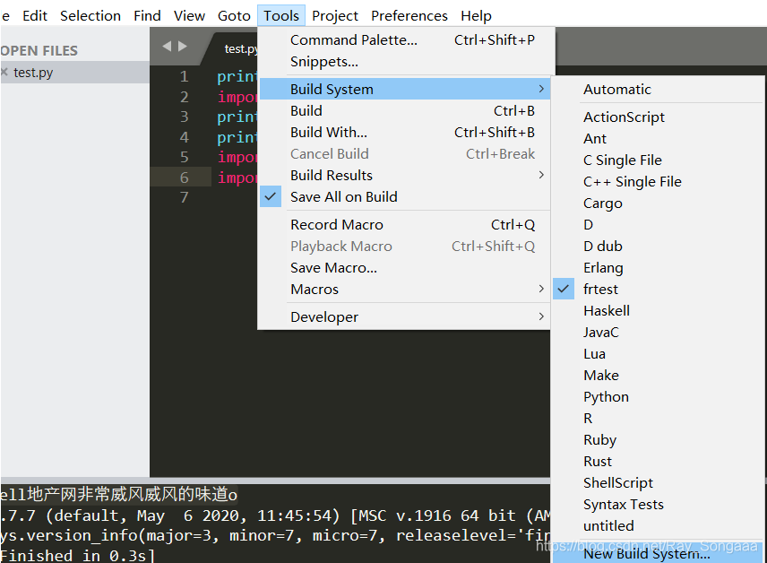767x563 pixels.
Task: Select the R build system
Action: pyautogui.click(x=658, y=419)
